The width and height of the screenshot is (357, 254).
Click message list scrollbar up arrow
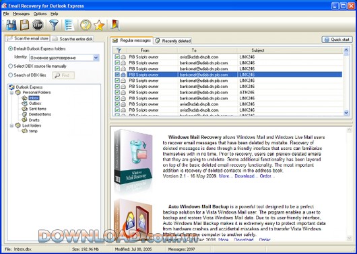pos(346,50)
